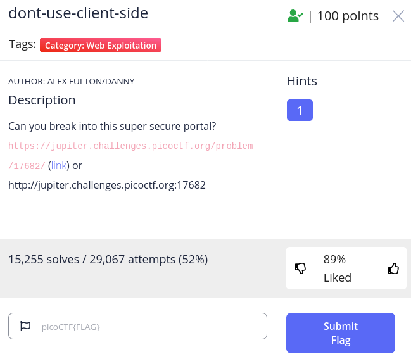Click the dont-use-client-side challenge title

[x=78, y=13]
